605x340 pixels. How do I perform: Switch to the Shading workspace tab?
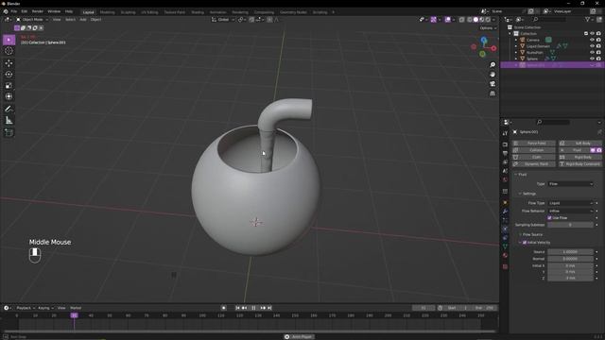pos(198,12)
